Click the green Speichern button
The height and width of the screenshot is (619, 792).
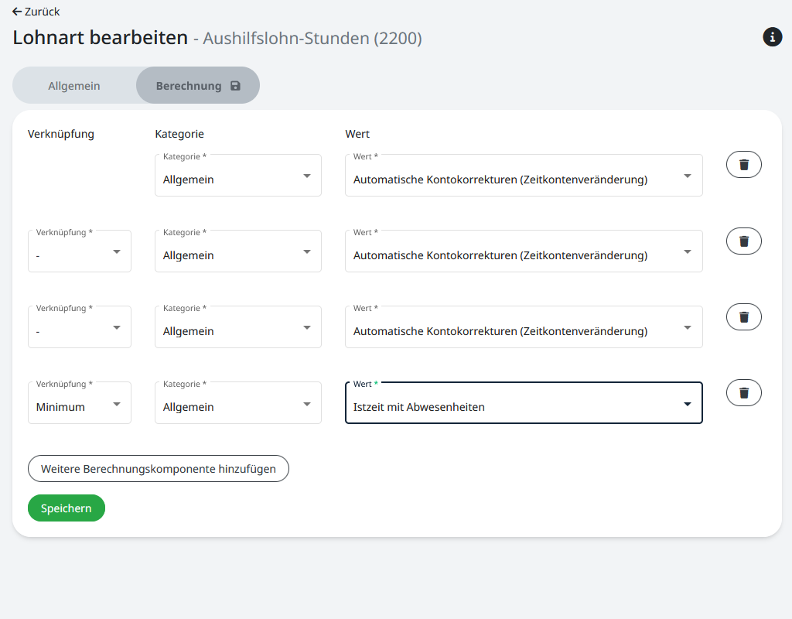(x=67, y=508)
